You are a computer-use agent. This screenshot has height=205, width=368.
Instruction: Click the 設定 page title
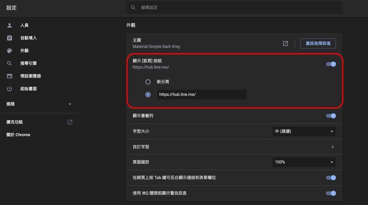point(11,8)
